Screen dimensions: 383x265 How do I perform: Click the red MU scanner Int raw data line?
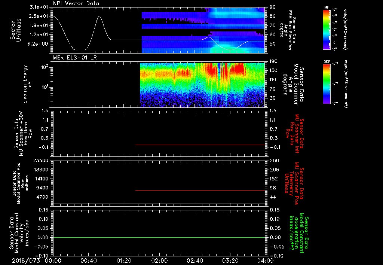click(200, 145)
